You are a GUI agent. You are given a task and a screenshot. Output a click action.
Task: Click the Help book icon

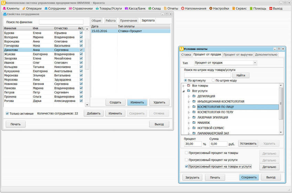(x=251, y=8)
